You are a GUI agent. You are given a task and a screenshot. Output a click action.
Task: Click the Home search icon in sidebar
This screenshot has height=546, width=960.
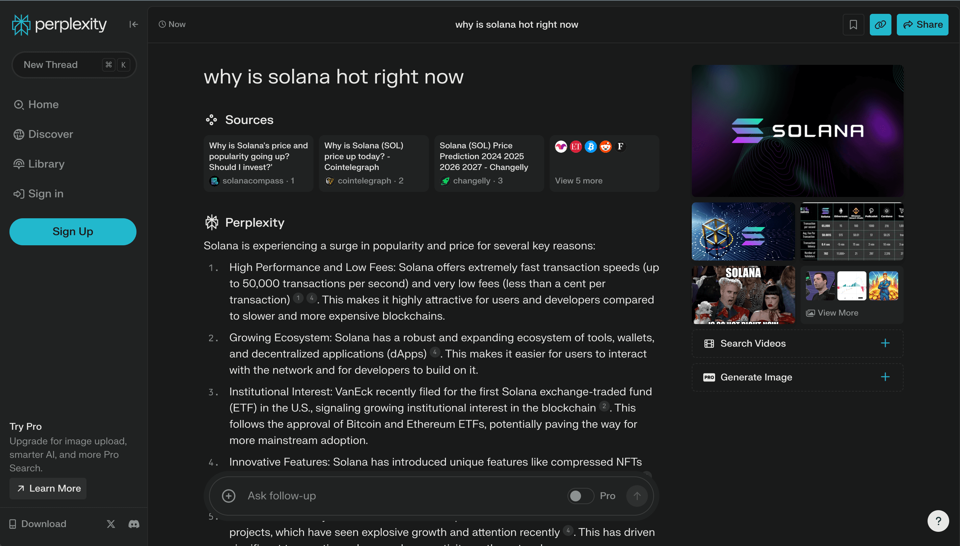19,105
